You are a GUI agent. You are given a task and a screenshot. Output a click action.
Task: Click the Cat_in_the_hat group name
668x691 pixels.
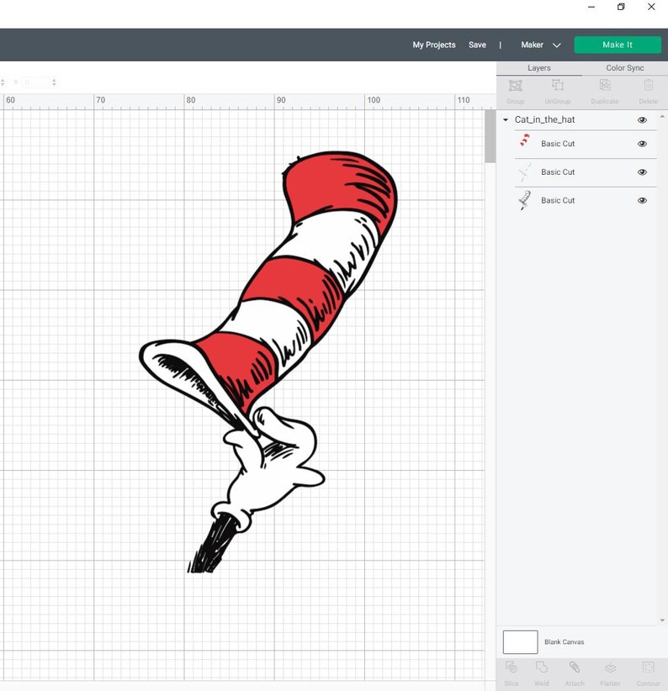pos(544,119)
